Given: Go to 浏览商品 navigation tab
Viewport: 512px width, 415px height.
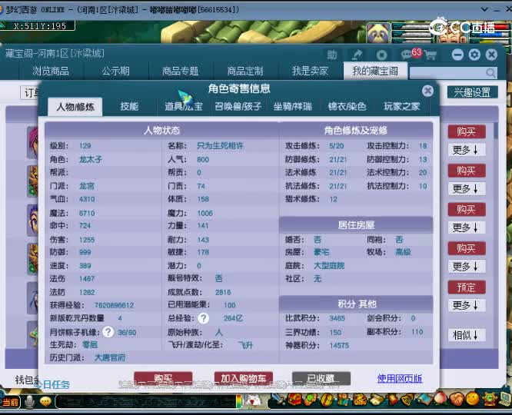Looking at the screenshot, I should click(51, 71).
